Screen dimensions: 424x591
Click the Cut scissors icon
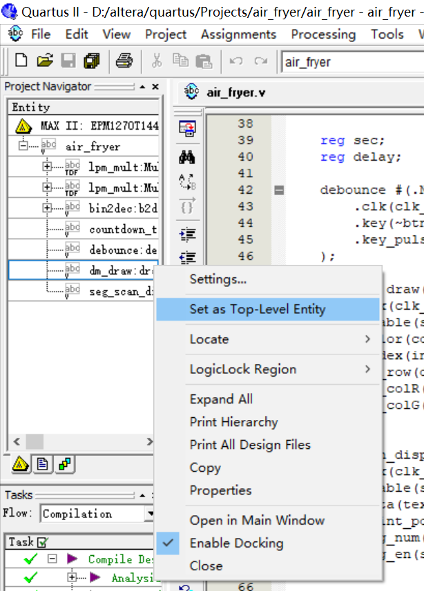point(157,61)
